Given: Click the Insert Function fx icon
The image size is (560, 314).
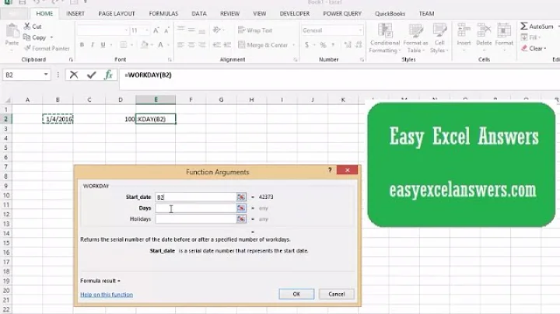Looking at the screenshot, I should click(109, 75).
